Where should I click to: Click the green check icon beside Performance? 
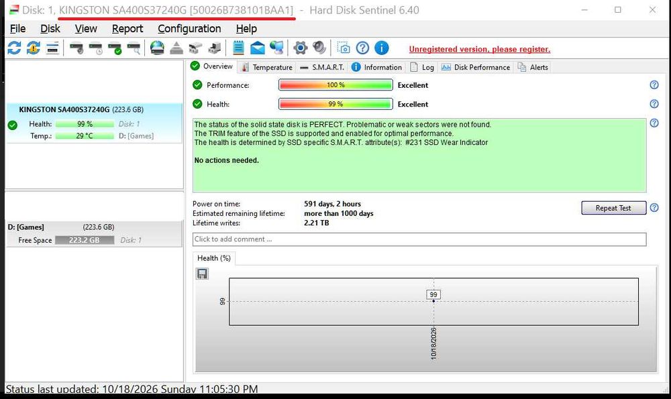click(x=197, y=84)
